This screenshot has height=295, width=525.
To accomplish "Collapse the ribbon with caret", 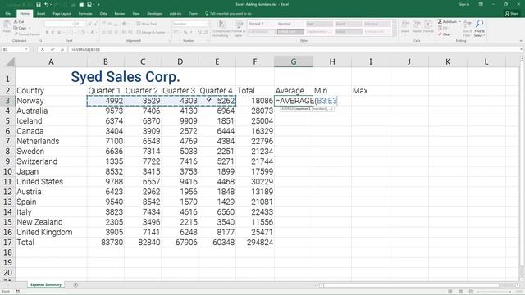I will pos(521,41).
